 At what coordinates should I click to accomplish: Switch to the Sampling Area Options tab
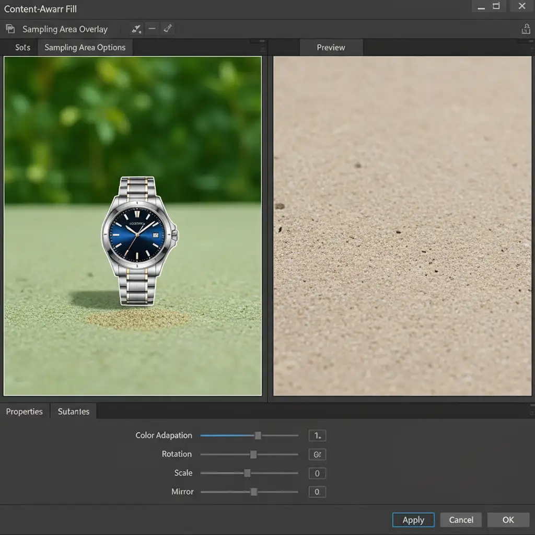[85, 48]
